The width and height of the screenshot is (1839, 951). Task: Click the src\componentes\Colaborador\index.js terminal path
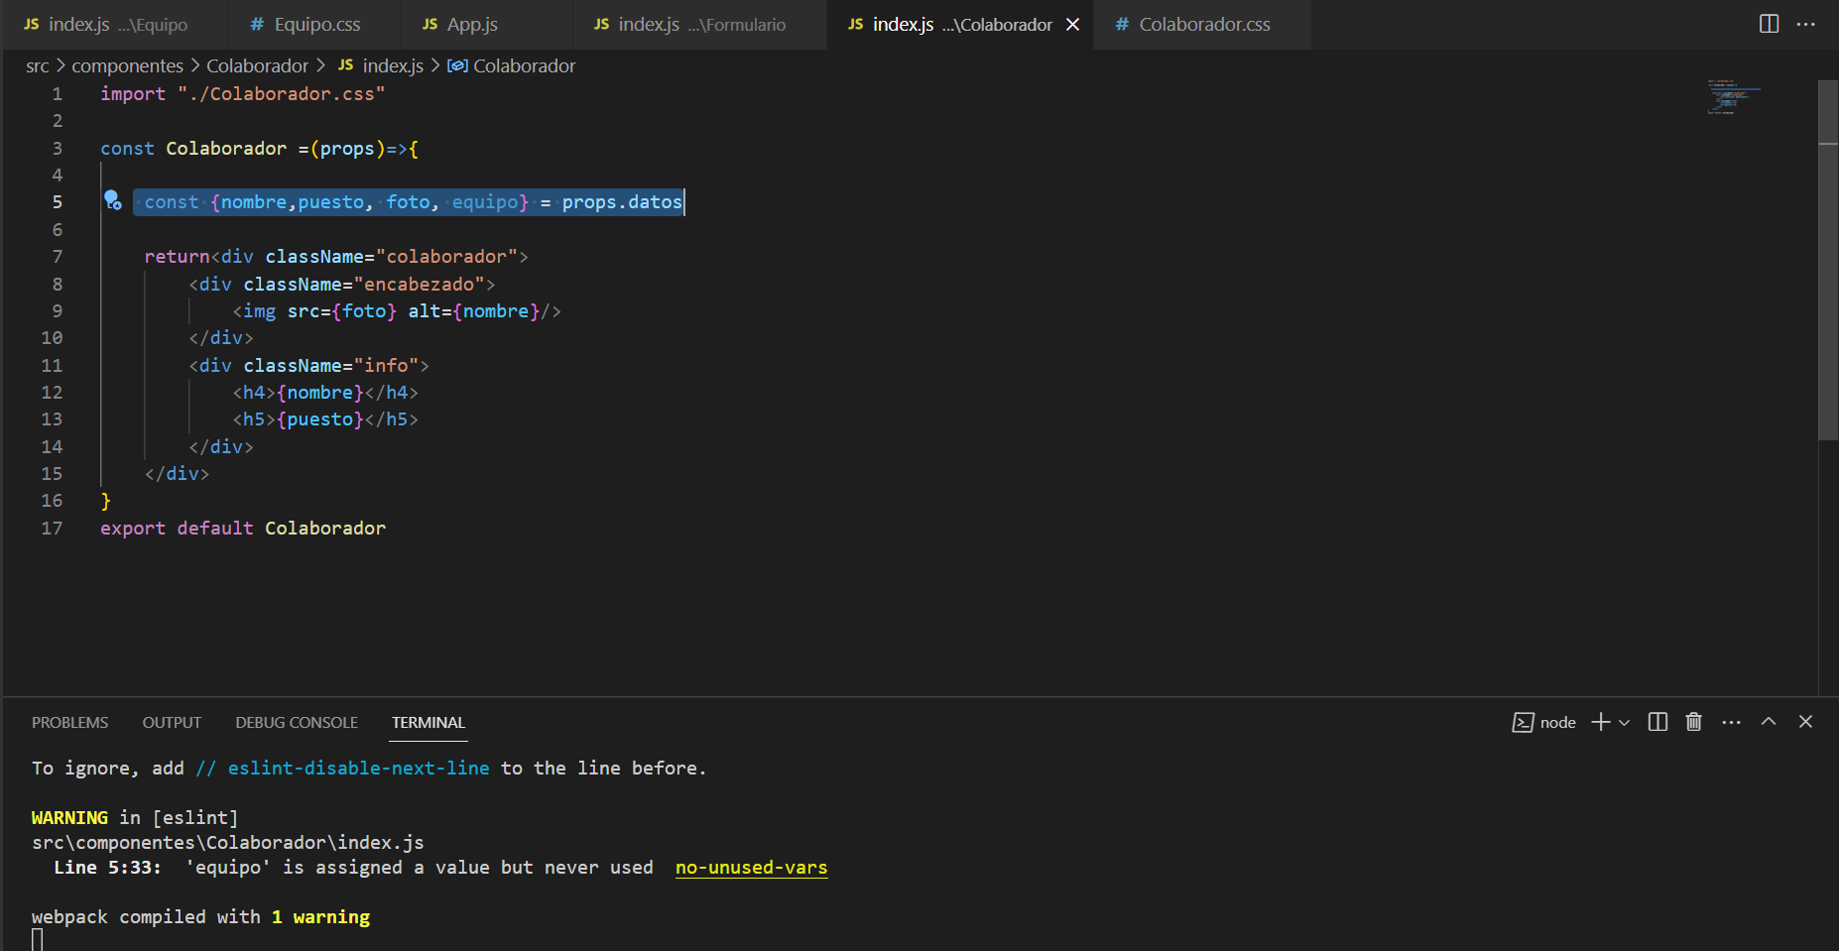coord(228,843)
